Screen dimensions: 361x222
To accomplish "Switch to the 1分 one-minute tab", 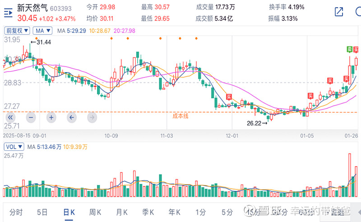I will 201,212.
